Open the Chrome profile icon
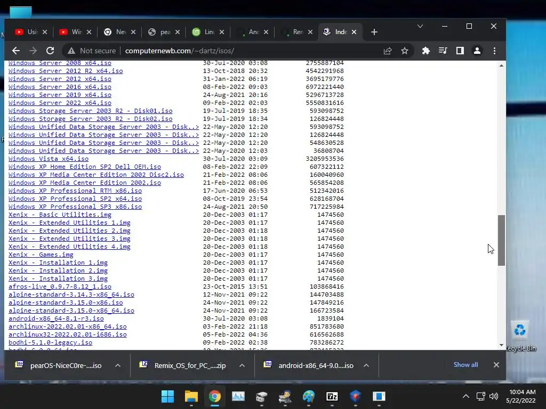This screenshot has width=546, height=409. point(477,51)
